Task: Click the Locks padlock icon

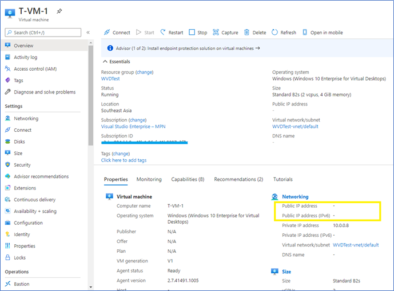Action: [x=8, y=257]
